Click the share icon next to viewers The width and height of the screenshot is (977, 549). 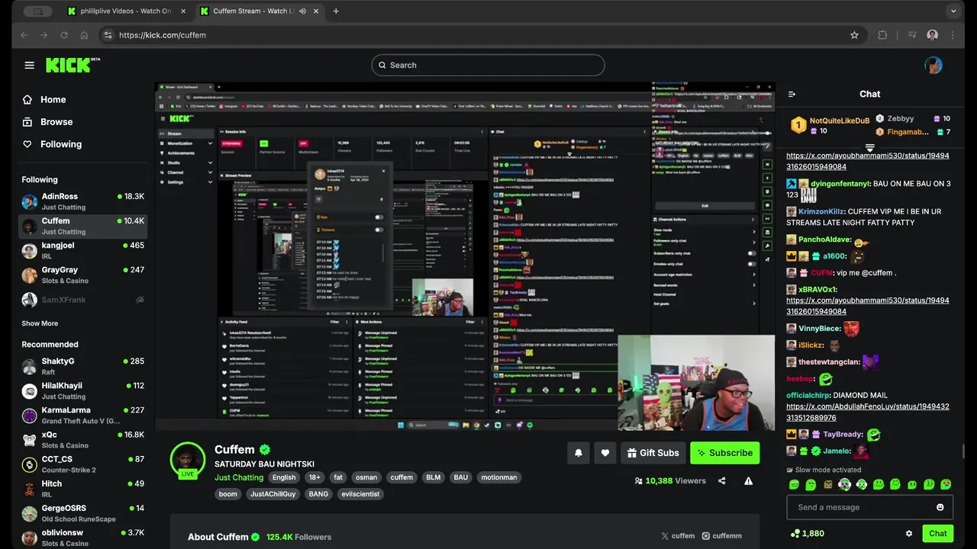coord(722,481)
